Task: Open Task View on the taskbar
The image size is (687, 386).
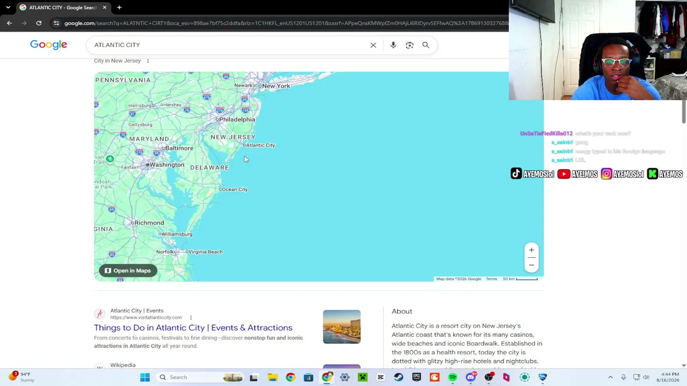Action: coord(254,377)
